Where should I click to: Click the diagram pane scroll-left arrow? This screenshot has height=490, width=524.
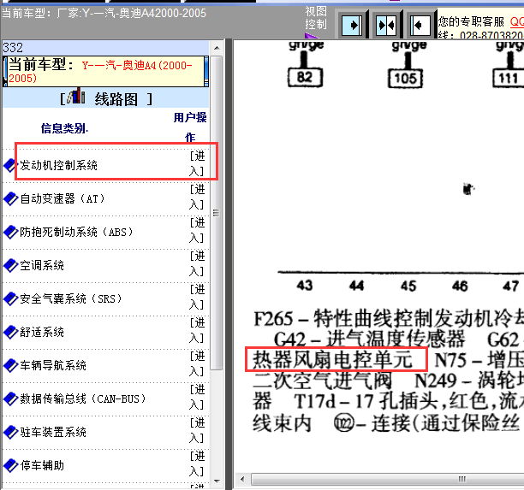click(x=242, y=480)
